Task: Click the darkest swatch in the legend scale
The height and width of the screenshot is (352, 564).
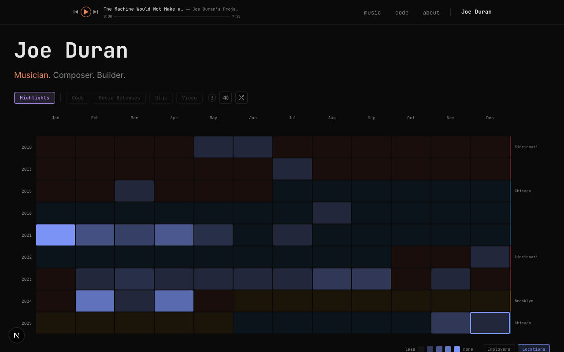Action: click(x=421, y=349)
